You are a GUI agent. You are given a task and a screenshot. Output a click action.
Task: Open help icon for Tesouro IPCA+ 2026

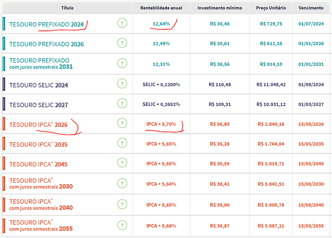pyautogui.click(x=122, y=123)
